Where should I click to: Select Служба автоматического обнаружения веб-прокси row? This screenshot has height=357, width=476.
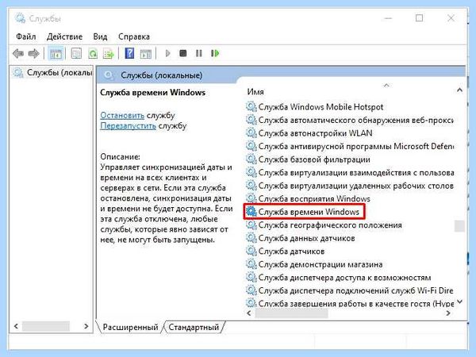(350, 120)
